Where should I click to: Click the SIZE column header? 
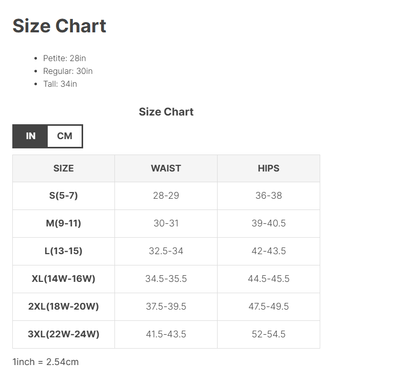pyautogui.click(x=64, y=168)
